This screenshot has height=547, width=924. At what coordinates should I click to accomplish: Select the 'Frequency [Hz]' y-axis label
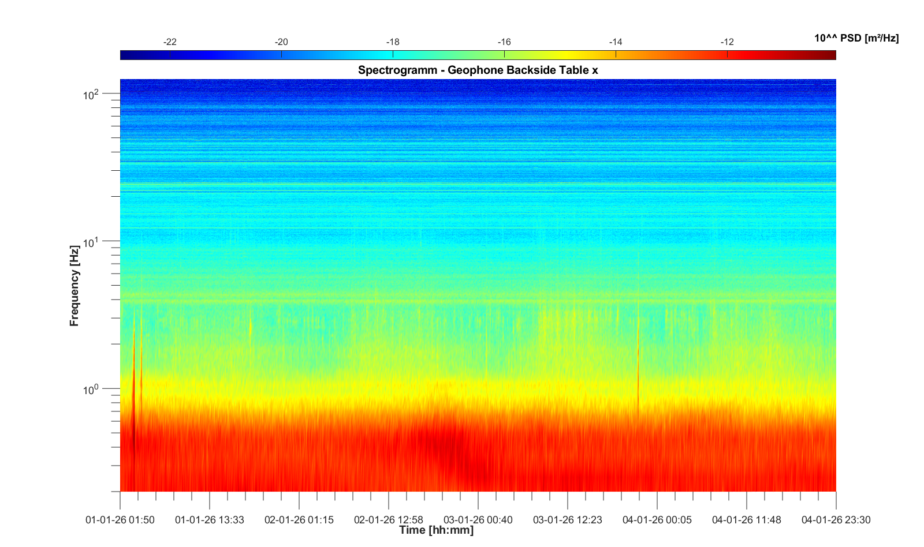(x=74, y=286)
